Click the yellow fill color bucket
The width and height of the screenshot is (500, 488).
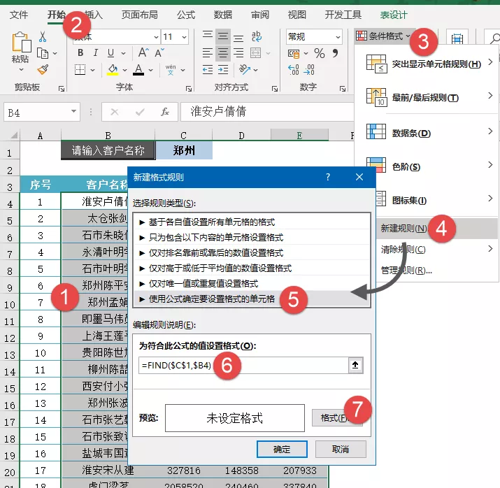tap(113, 69)
